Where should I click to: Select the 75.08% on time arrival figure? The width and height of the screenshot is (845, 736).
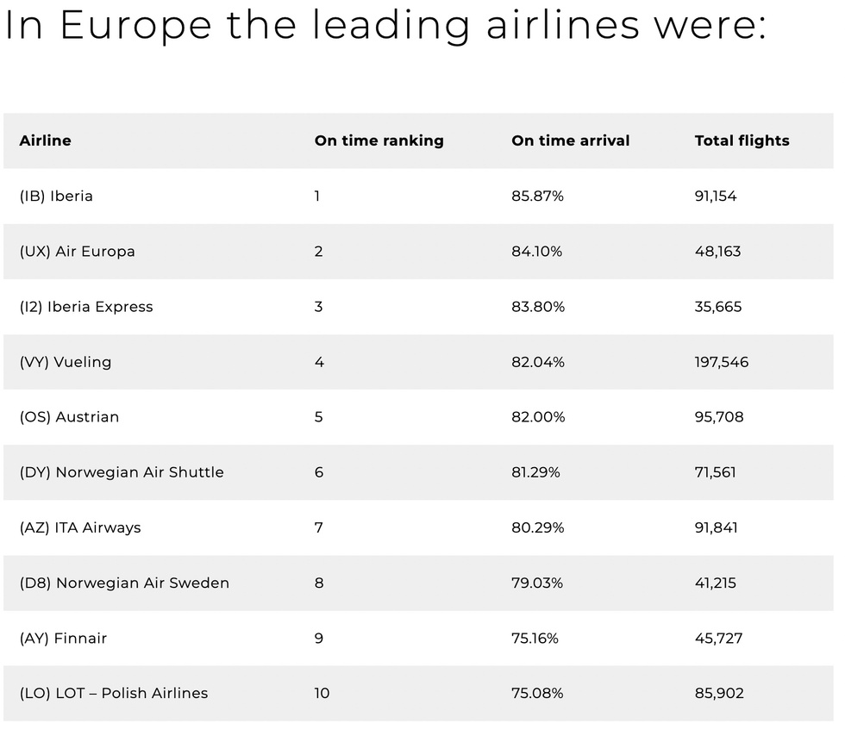536,694
